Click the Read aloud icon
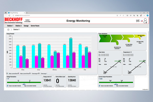This screenshot has width=153, height=102. pyautogui.click(x=120, y=15)
